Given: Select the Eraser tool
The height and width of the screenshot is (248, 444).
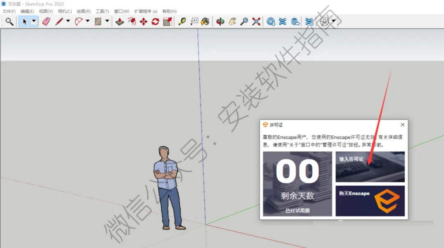Looking at the screenshot, I should pos(46,22).
